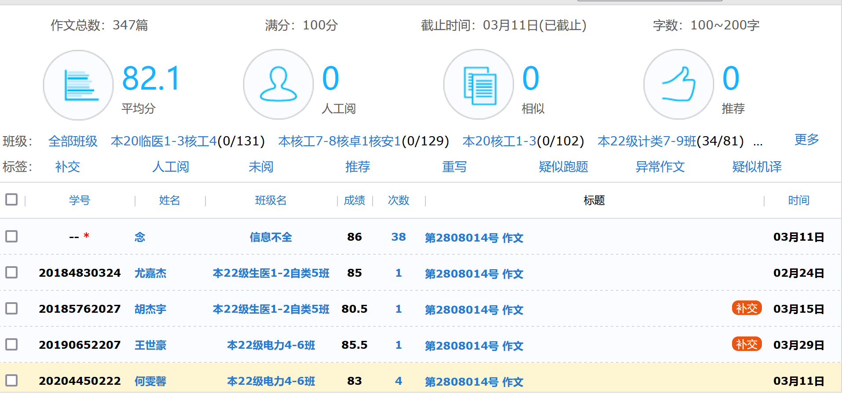Screen dimensions: 842x394
Task: Sort the table by 成绩 column
Action: point(354,201)
